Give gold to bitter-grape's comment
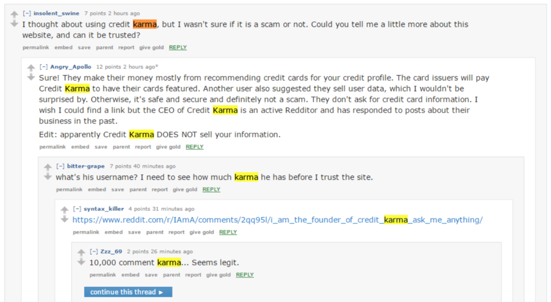The image size is (551, 302). pos(185,189)
